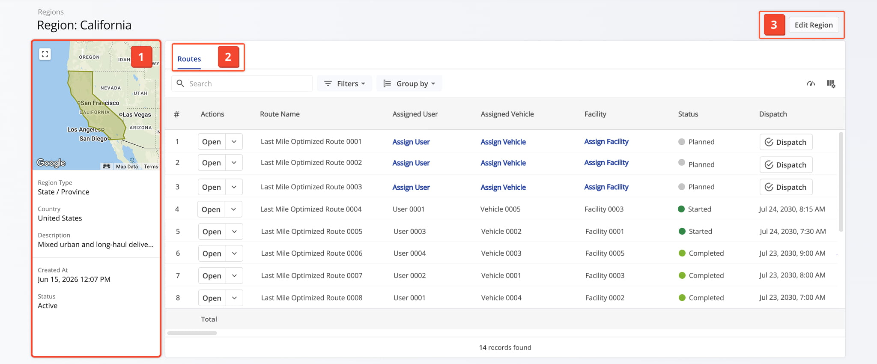Click Started status of Route 0004

(x=695, y=209)
